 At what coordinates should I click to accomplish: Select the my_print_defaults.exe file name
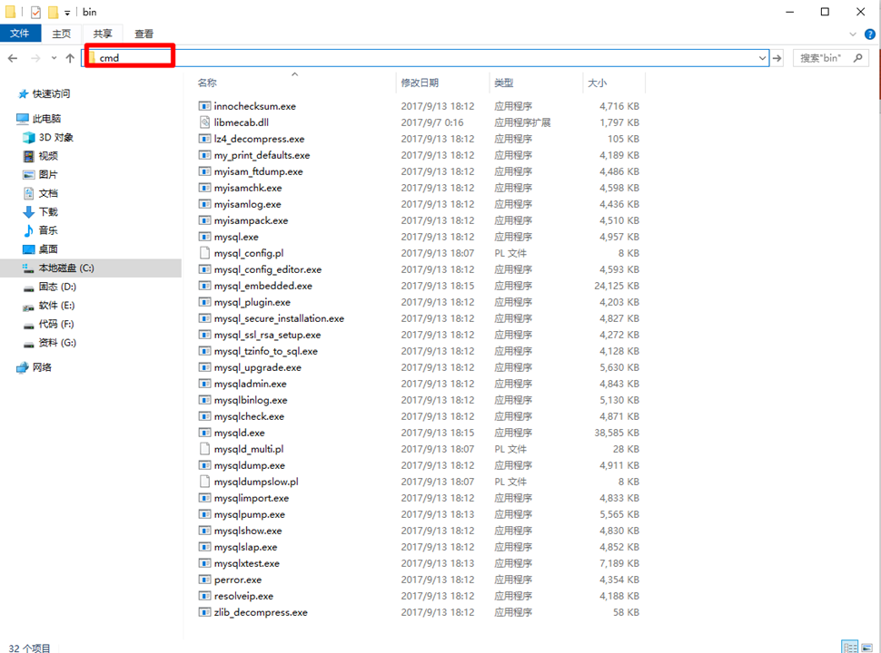tap(262, 155)
